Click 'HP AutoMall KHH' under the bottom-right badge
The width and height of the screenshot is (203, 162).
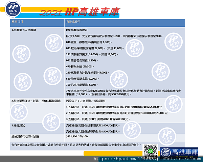[x=184, y=157]
